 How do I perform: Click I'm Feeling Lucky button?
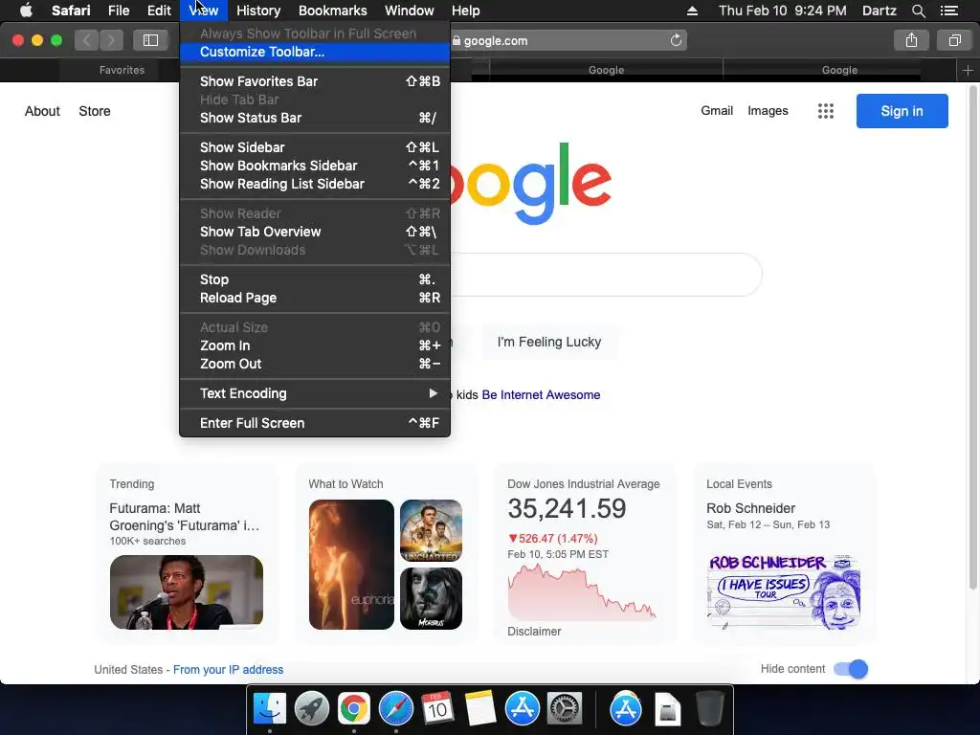pyautogui.click(x=549, y=342)
